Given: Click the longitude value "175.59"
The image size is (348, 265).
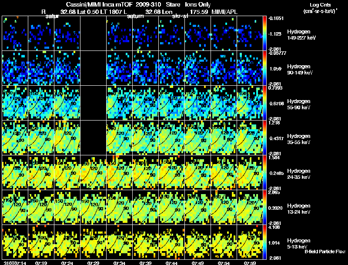Looking at the screenshot, I should pos(199,12).
